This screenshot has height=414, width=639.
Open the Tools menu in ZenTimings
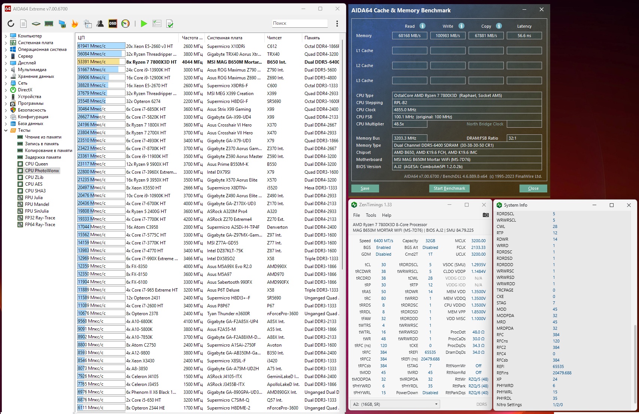tap(371, 215)
